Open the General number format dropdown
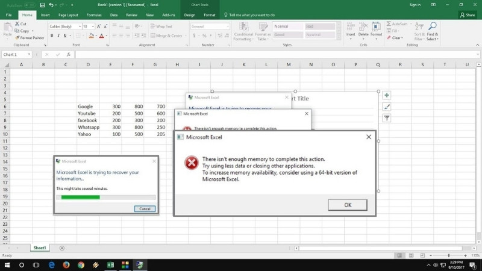The image size is (482, 271). point(228,26)
